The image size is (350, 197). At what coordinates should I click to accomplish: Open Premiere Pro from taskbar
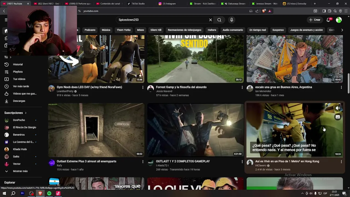pyautogui.click(x=22, y=193)
